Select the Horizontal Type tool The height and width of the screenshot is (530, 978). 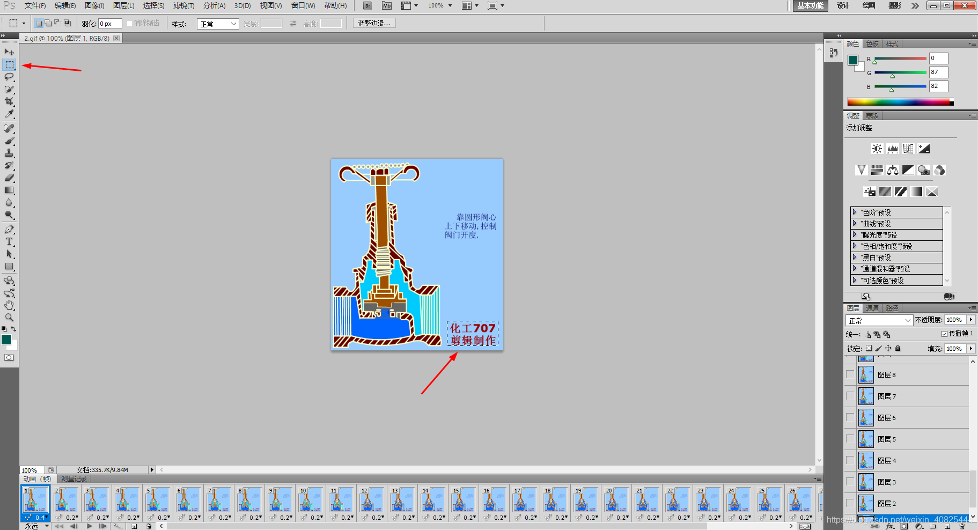coord(9,241)
